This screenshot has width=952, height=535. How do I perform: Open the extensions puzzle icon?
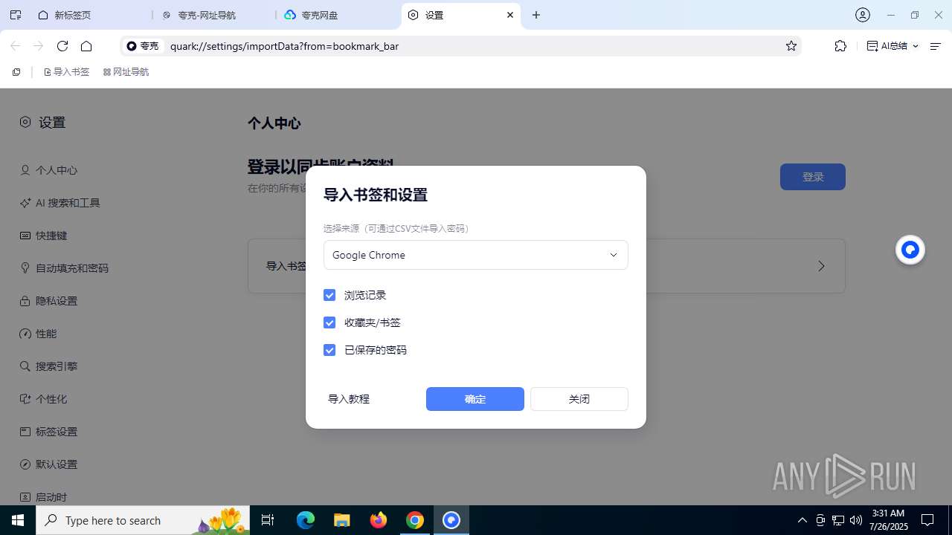(840, 46)
